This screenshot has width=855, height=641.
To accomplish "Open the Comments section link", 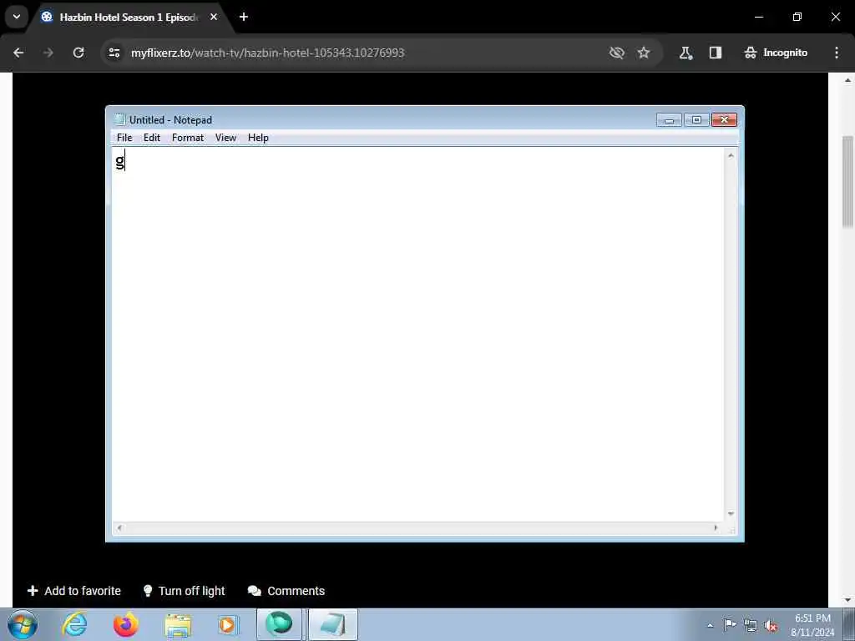I will point(286,591).
